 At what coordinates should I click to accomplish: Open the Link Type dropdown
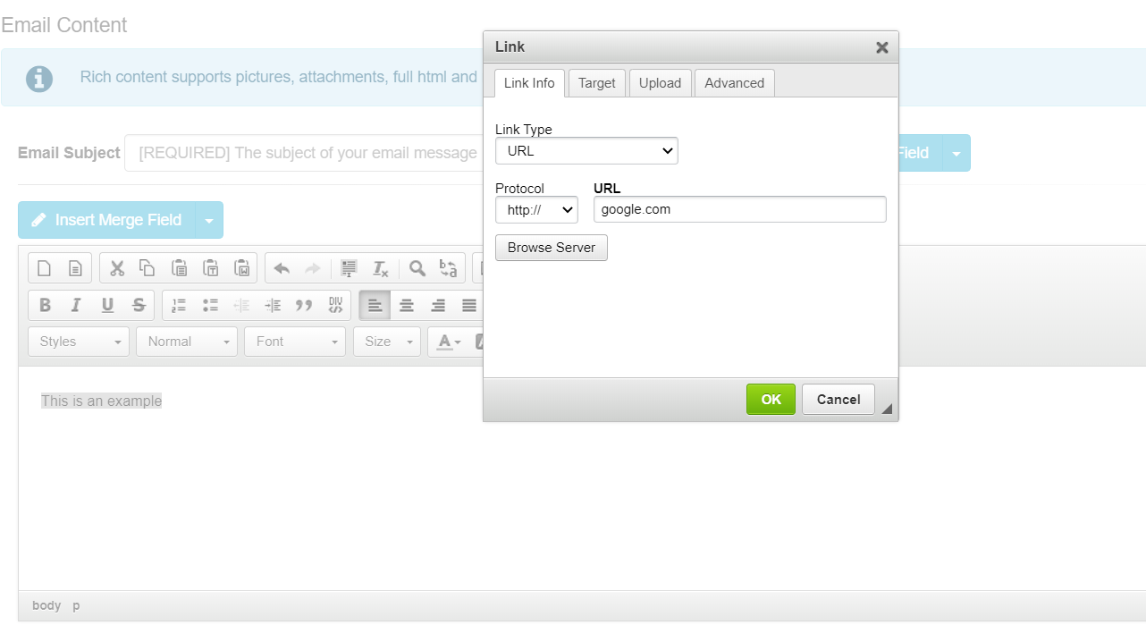(x=586, y=151)
